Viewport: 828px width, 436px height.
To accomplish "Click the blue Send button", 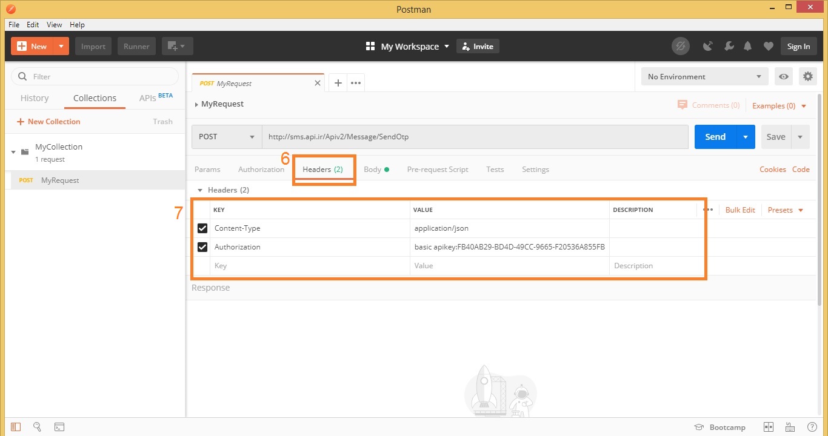I will click(715, 137).
